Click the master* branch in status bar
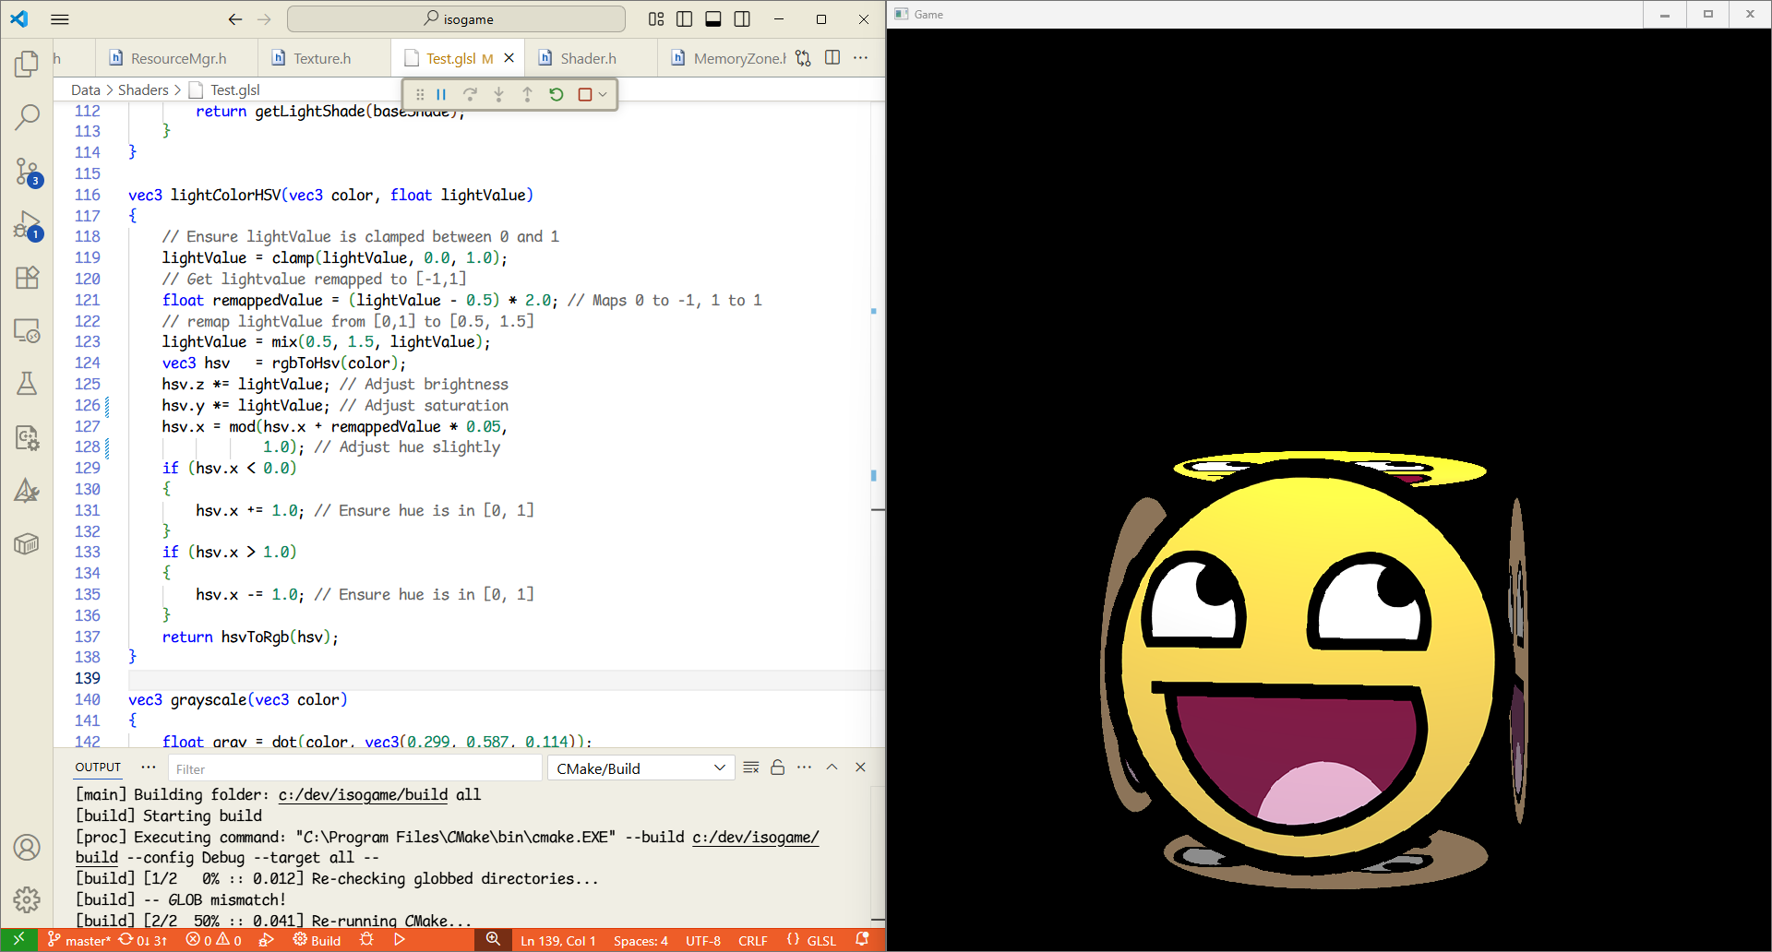 point(78,940)
